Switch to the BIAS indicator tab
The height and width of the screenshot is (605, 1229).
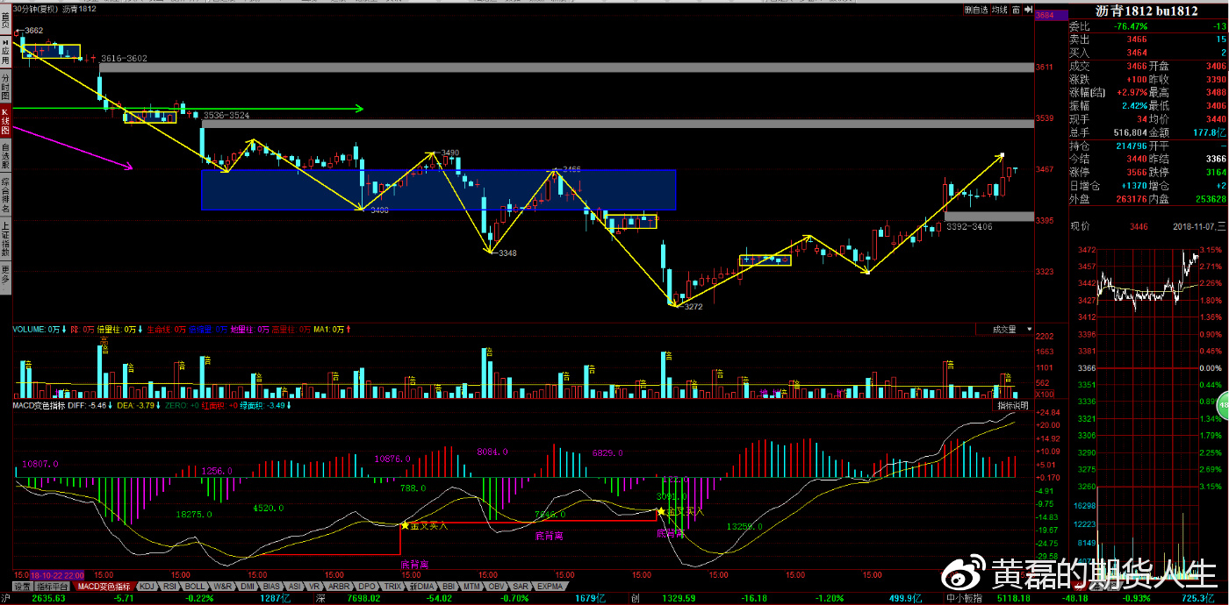[272, 586]
